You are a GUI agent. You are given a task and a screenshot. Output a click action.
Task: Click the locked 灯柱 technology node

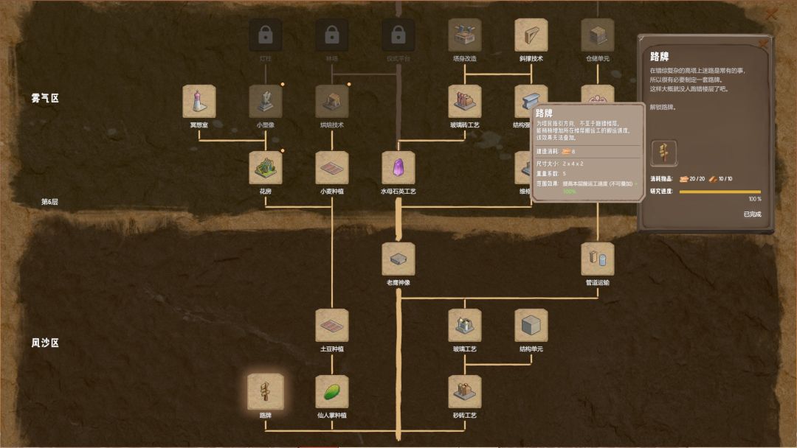click(266, 35)
